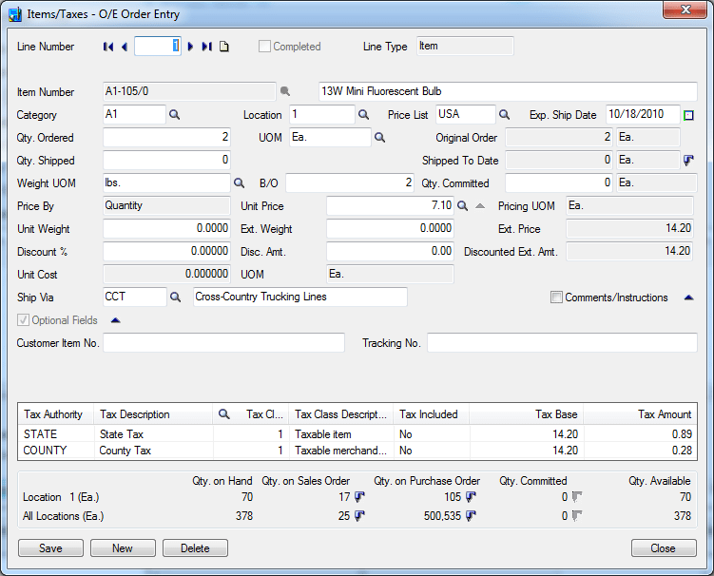Toggle the Optional Fields checkbox

(x=23, y=320)
